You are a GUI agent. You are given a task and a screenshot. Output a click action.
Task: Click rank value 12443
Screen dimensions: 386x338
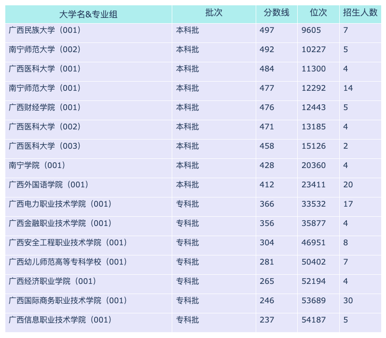[314, 107]
